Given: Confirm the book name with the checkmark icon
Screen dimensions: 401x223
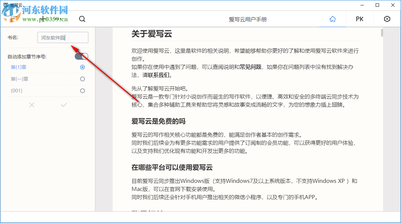Looking at the screenshot, I should pos(64,105).
